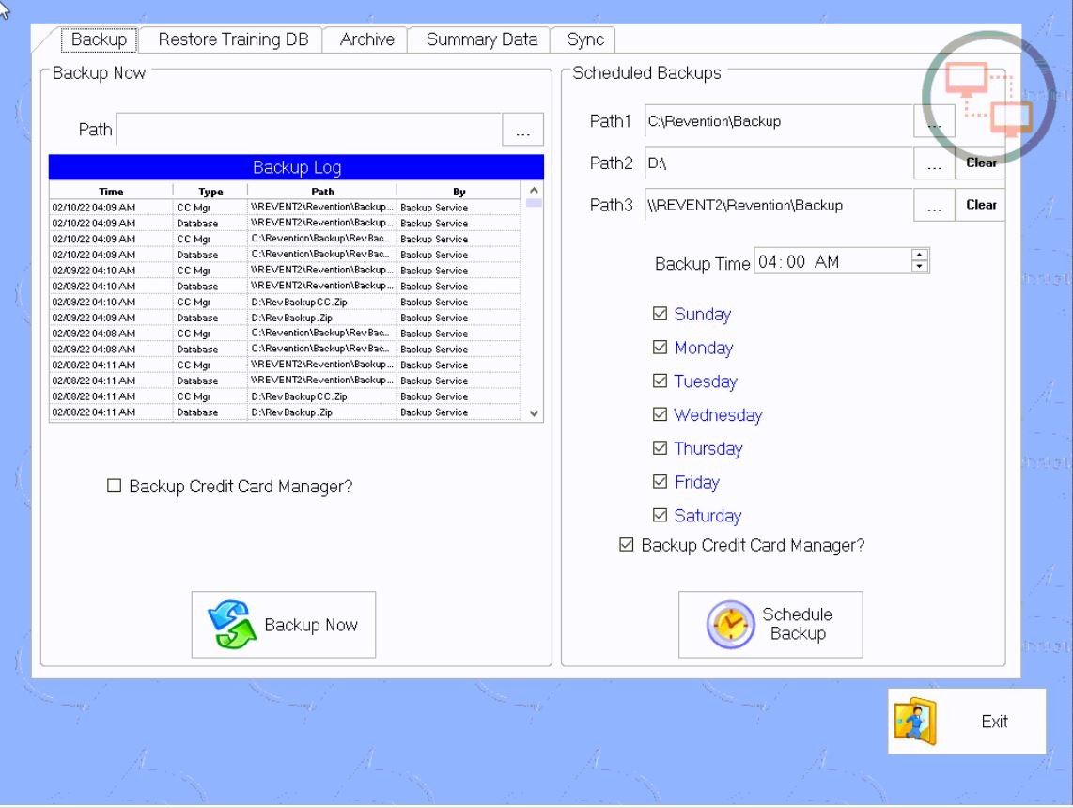This screenshot has width=1073, height=808.
Task: Decrease Backup Time with down arrow
Action: (x=920, y=266)
